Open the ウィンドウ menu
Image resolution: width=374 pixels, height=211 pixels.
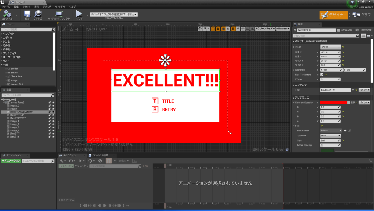[60, 7]
